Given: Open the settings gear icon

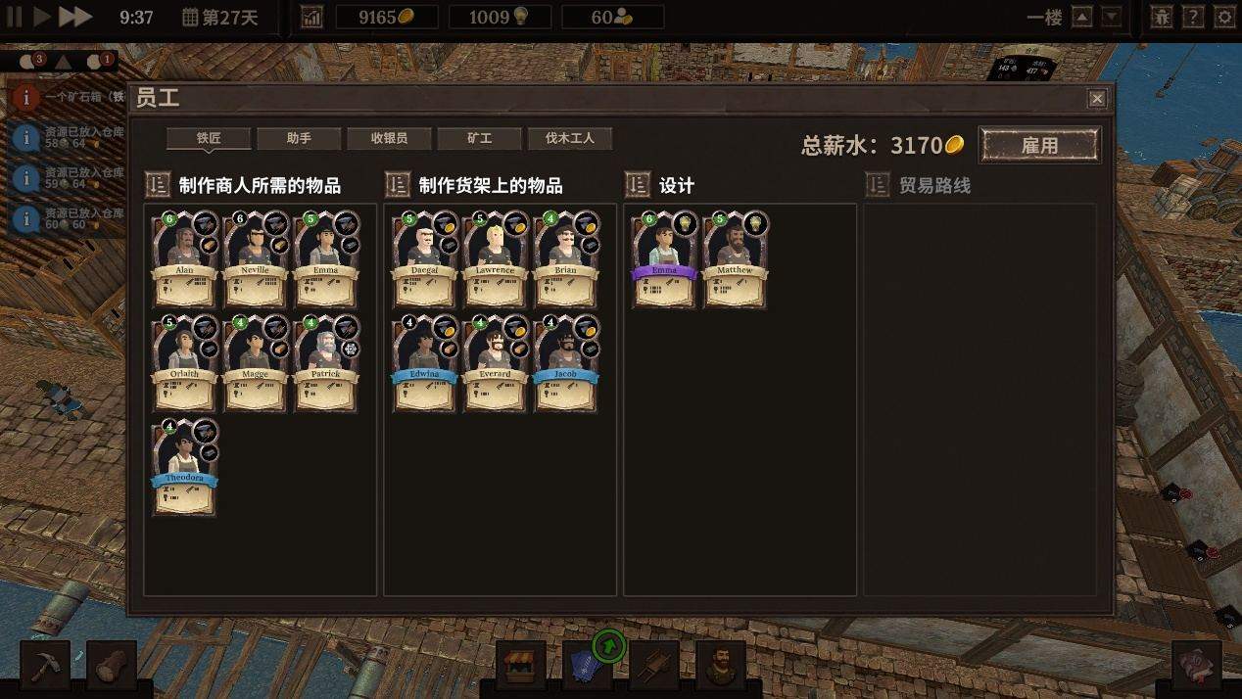Looking at the screenshot, I should pos(1224,17).
